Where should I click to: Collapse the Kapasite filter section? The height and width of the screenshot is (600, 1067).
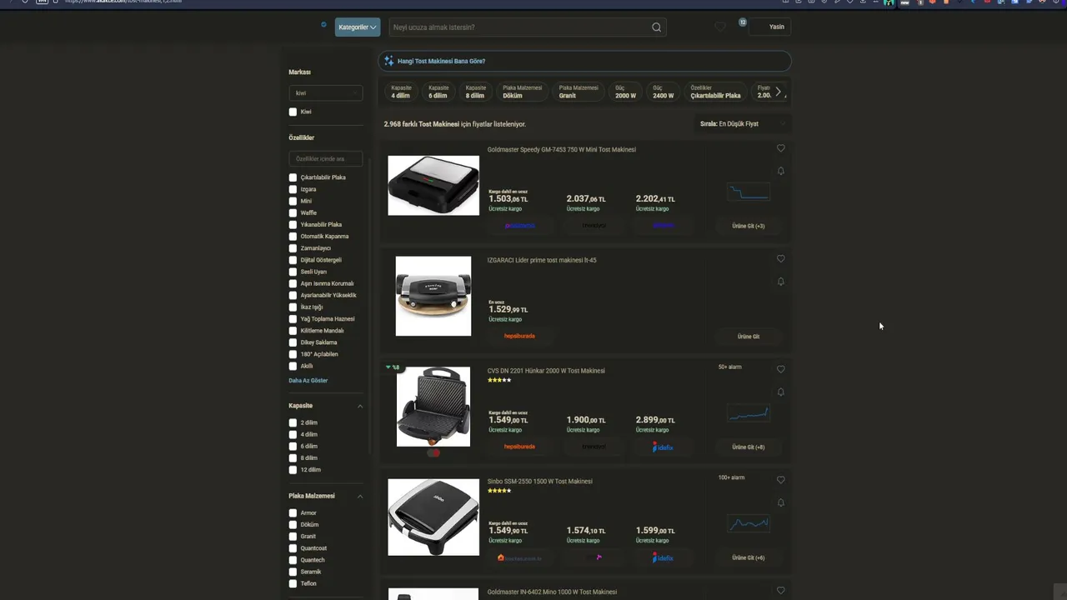click(360, 406)
